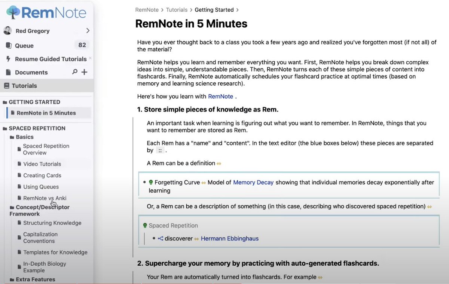Screen dimensions: 449x284
Task: Click the plus icon to create a document
Action: (85, 72)
